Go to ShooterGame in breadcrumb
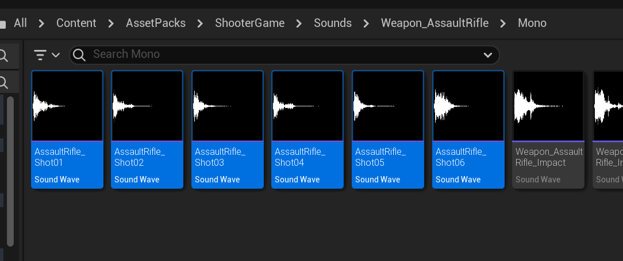The image size is (623, 261). [x=249, y=23]
